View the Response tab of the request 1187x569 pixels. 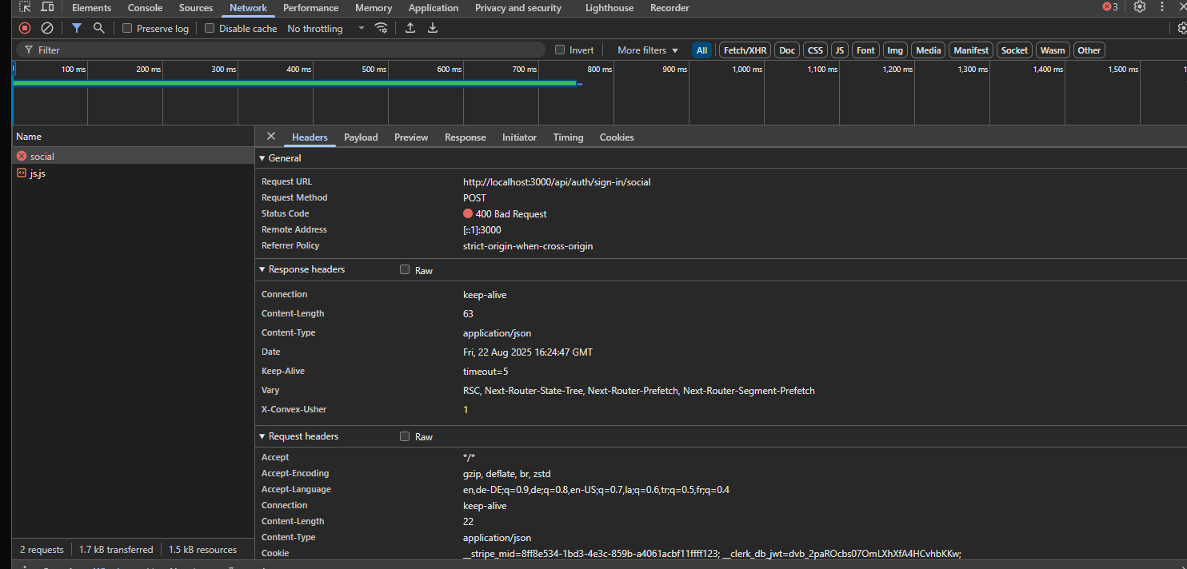click(466, 137)
